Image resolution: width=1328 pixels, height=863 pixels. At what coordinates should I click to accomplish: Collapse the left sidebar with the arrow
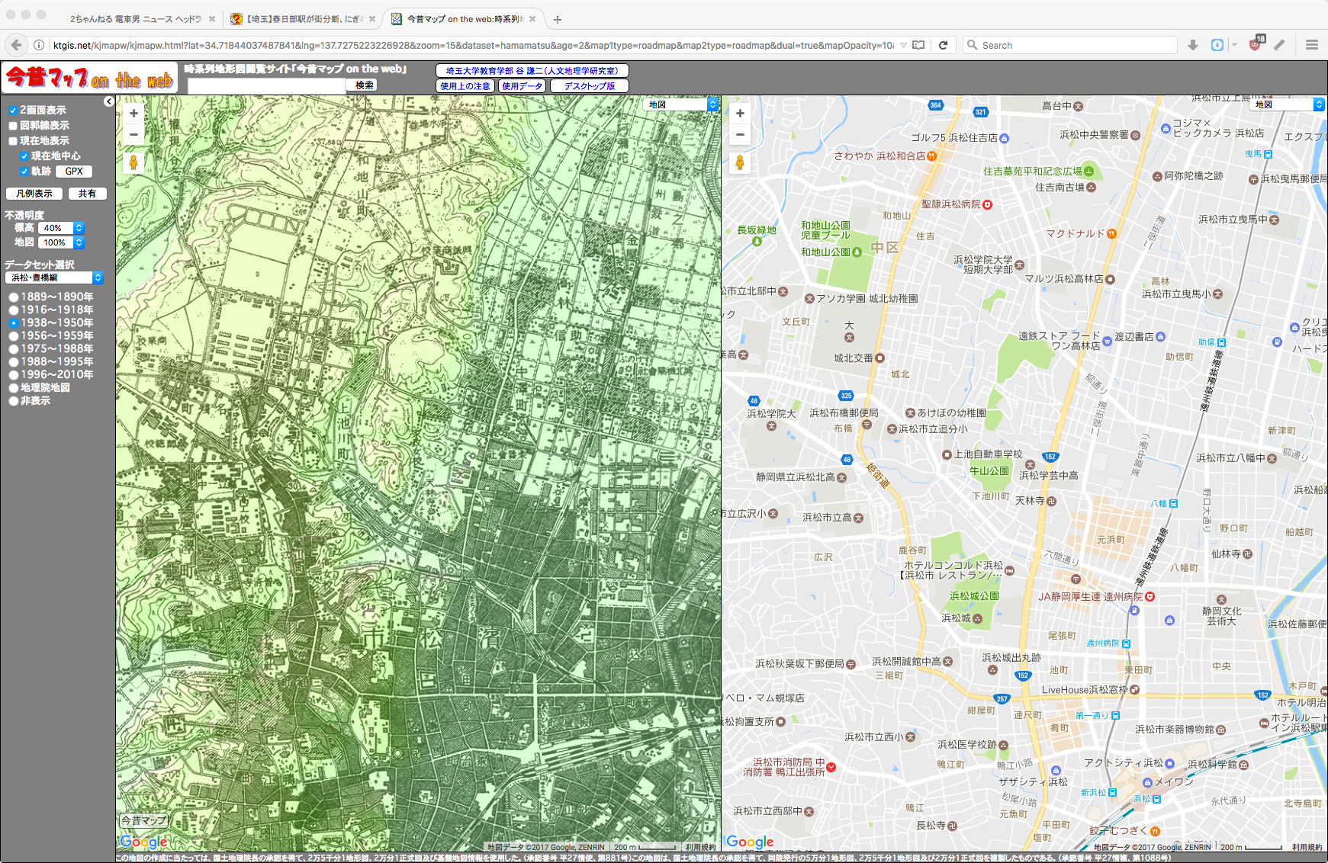109,101
